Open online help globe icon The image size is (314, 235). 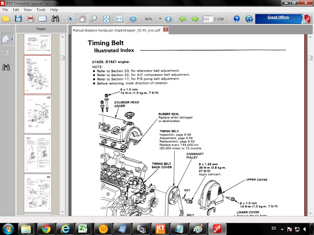(x=249, y=19)
